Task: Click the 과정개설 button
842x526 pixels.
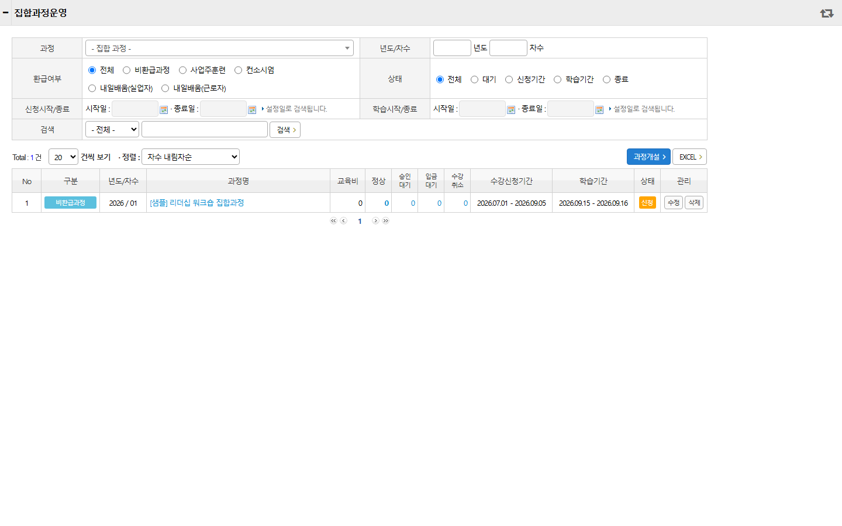Action: point(648,157)
